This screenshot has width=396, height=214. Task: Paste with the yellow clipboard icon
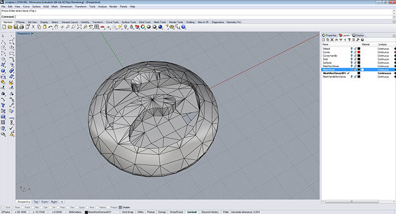point(45,27)
